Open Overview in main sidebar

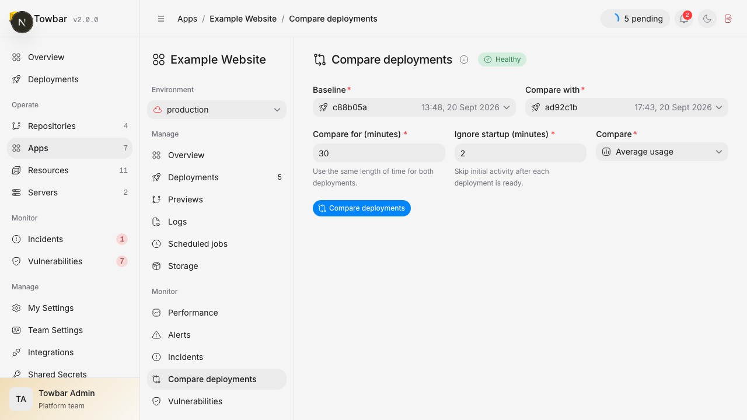coord(70,57)
